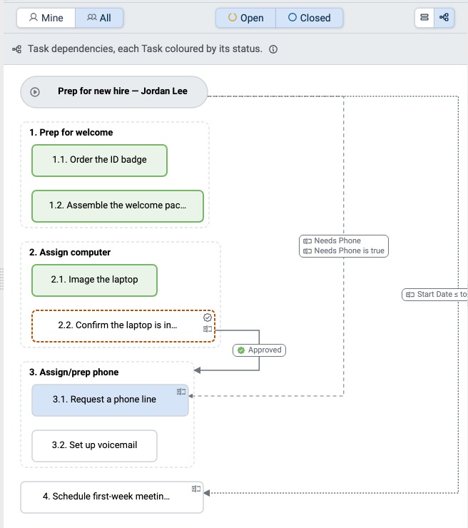
Task: Open task 3.1 Request a phone line
Action: coord(110,400)
